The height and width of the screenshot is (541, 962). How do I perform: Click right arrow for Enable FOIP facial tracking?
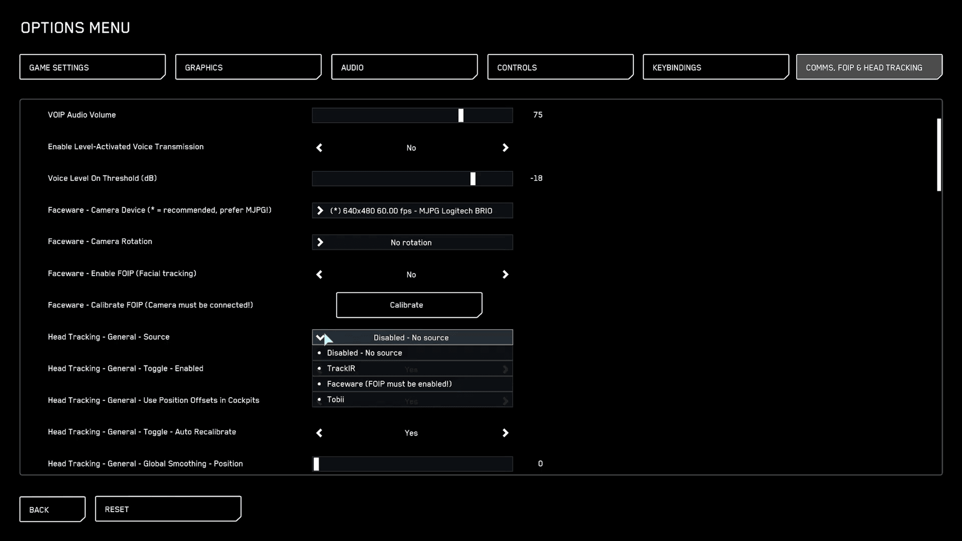point(505,275)
